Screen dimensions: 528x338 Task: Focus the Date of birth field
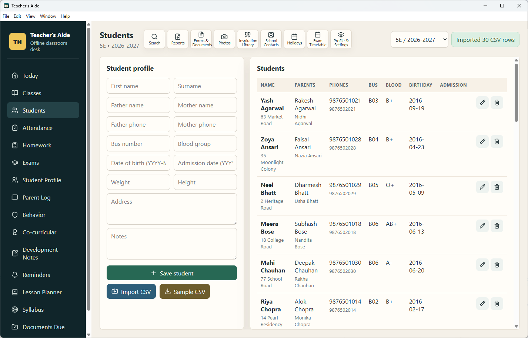[138, 163]
